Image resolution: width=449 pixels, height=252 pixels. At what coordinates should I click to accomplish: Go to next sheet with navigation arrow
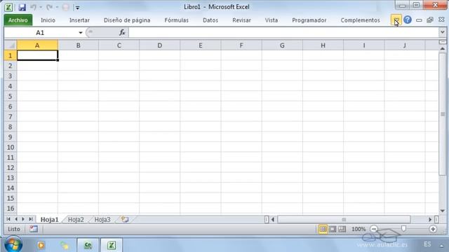pos(23,219)
